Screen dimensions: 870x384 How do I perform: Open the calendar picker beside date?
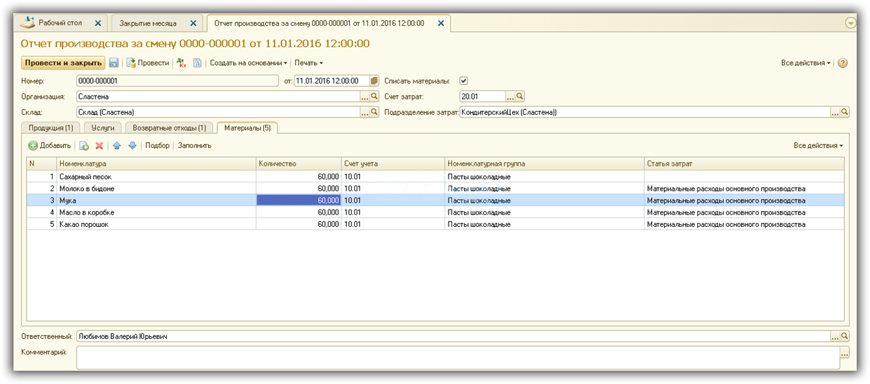pos(374,81)
